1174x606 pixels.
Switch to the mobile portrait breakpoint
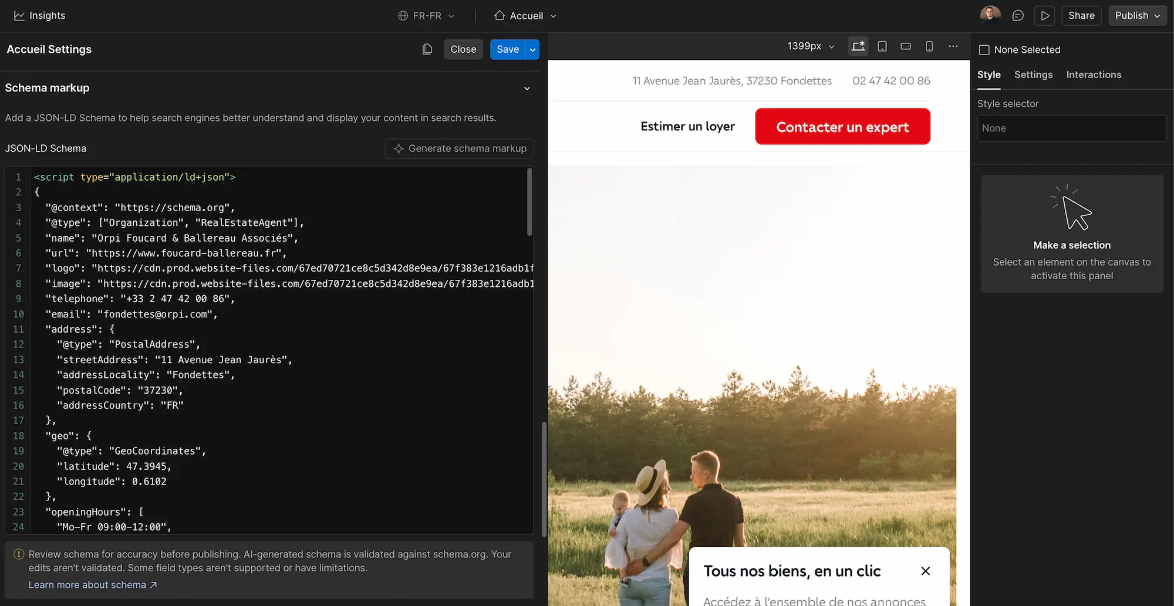[929, 46]
